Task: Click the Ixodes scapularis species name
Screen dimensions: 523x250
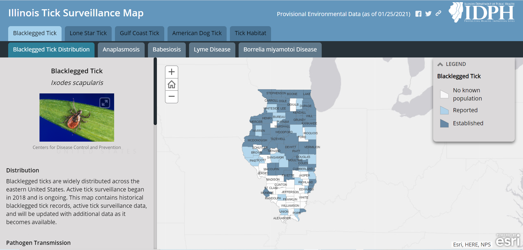Action: [77, 83]
